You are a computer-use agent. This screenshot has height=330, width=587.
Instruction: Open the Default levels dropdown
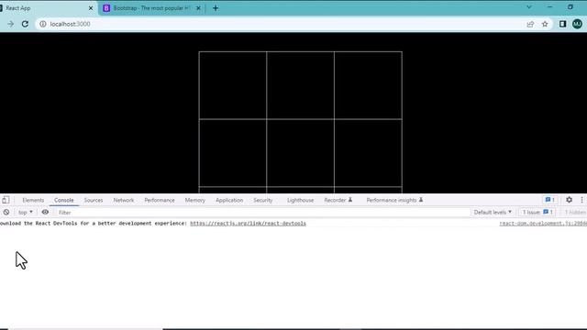click(493, 212)
